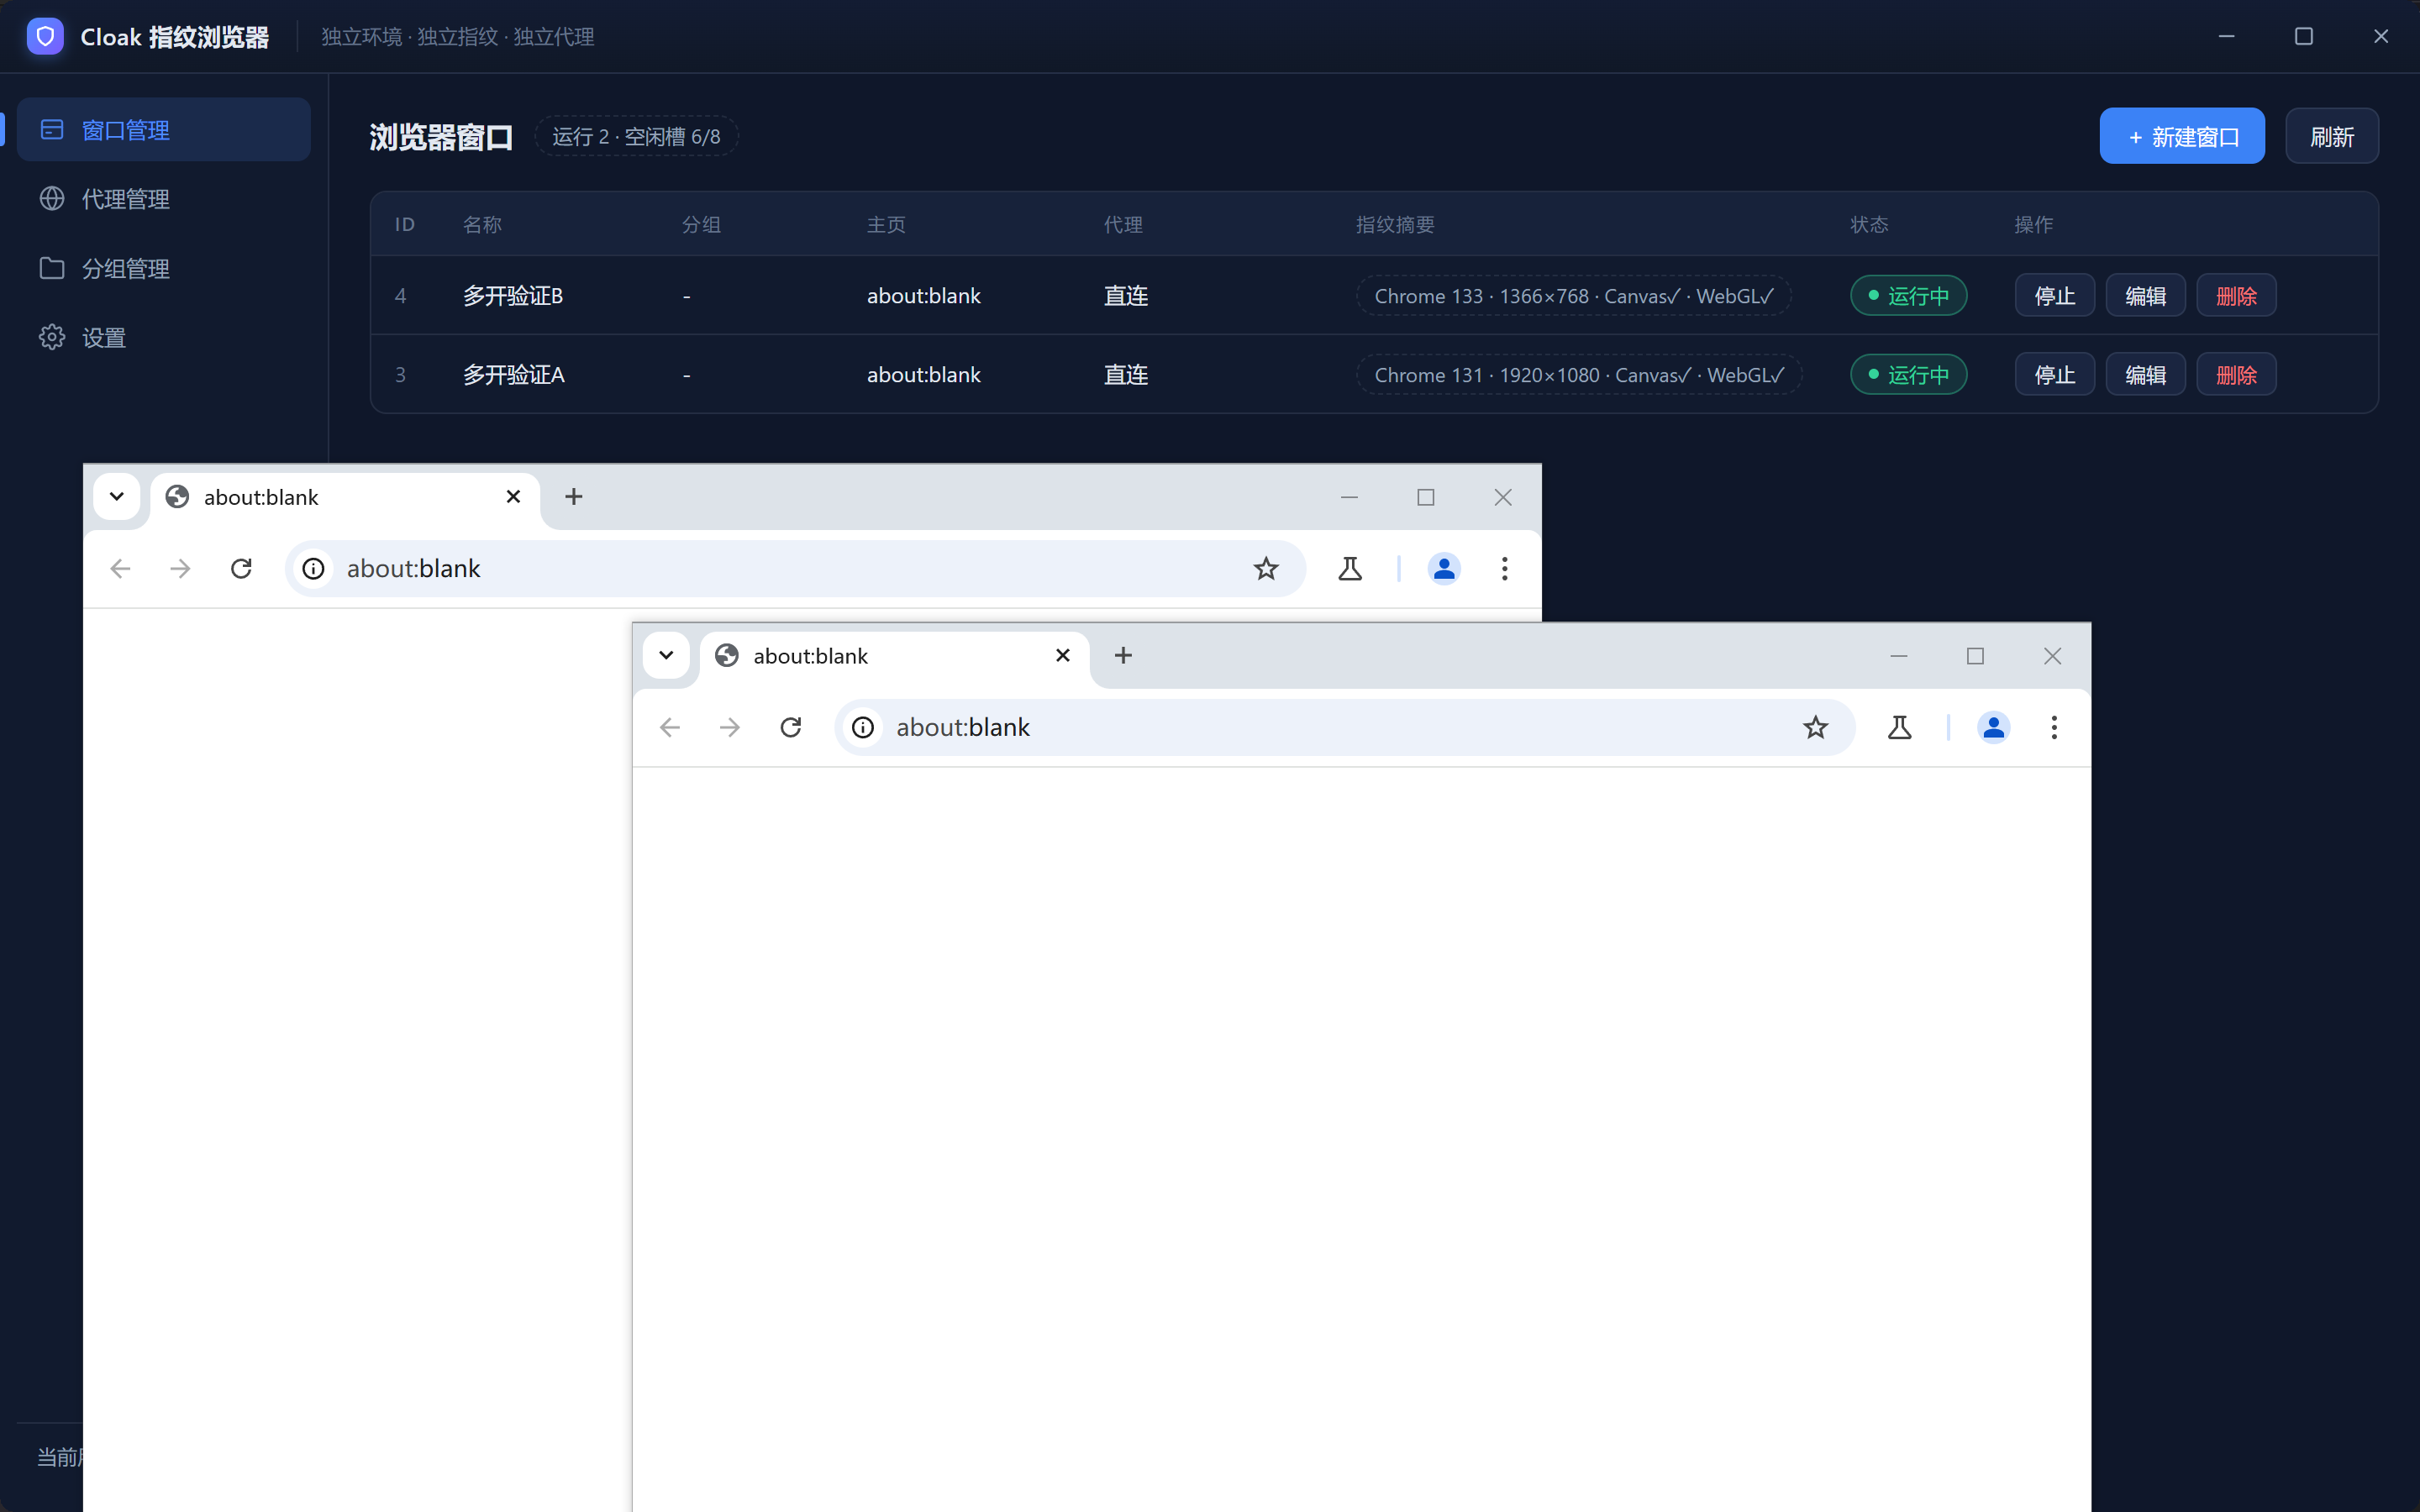Select the 多开验证B name cell
Image resolution: width=2420 pixels, height=1512 pixels.
tap(513, 296)
